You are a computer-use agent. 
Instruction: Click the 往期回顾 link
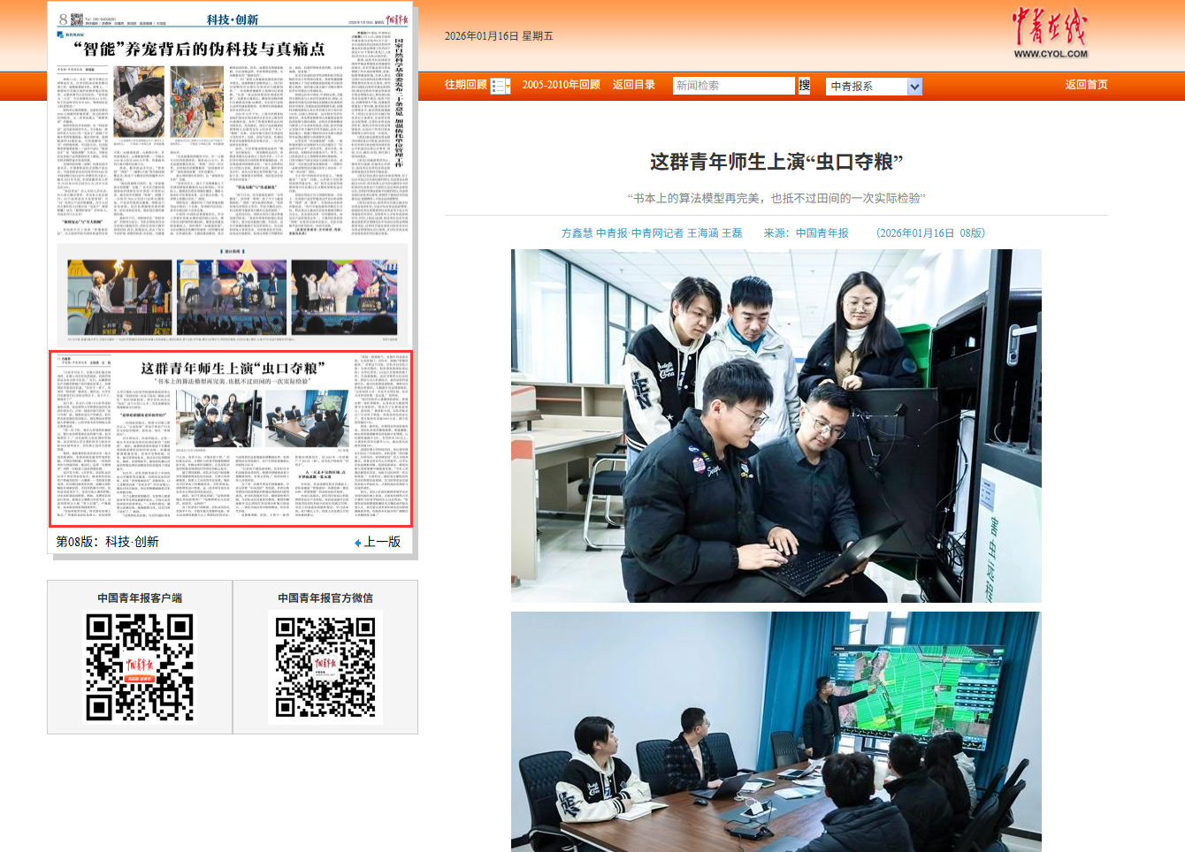pyautogui.click(x=465, y=85)
